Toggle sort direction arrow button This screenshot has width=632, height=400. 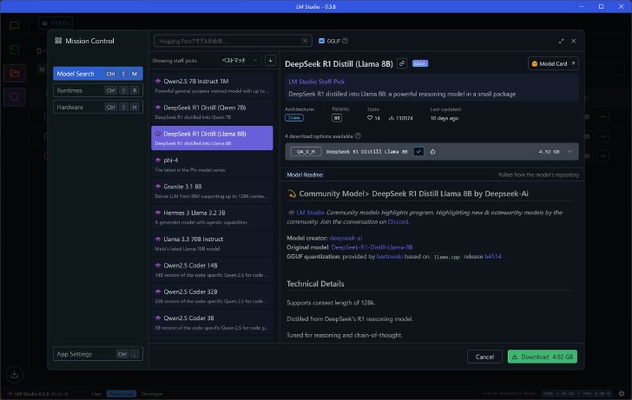click(x=271, y=61)
